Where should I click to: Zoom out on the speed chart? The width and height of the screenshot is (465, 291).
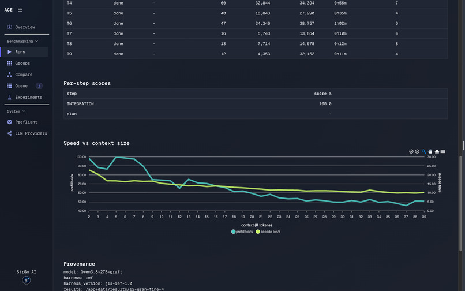[417, 151]
